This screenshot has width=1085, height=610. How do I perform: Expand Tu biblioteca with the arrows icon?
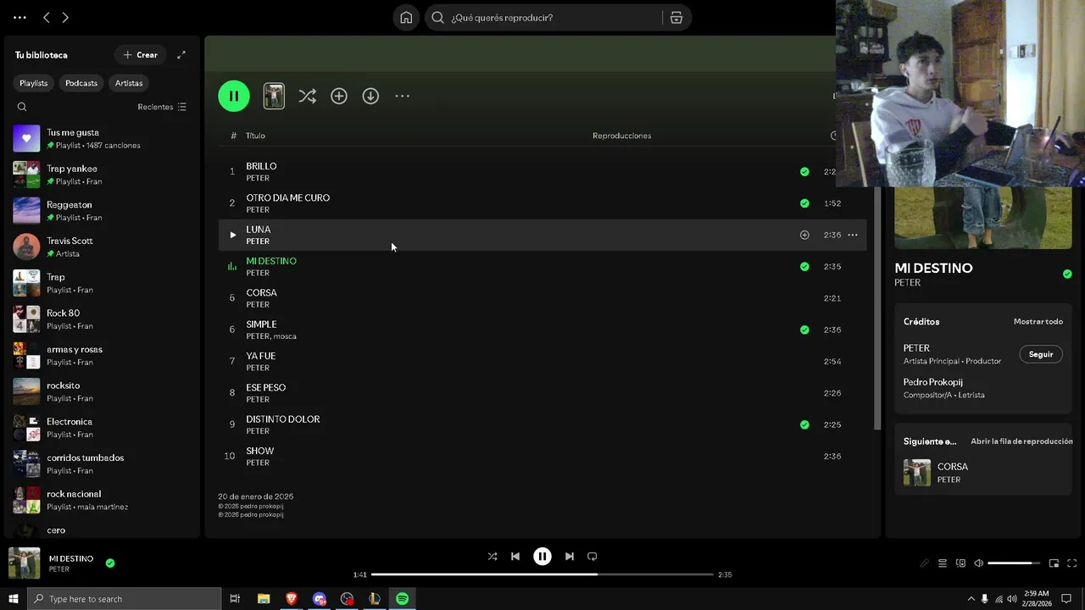181,55
